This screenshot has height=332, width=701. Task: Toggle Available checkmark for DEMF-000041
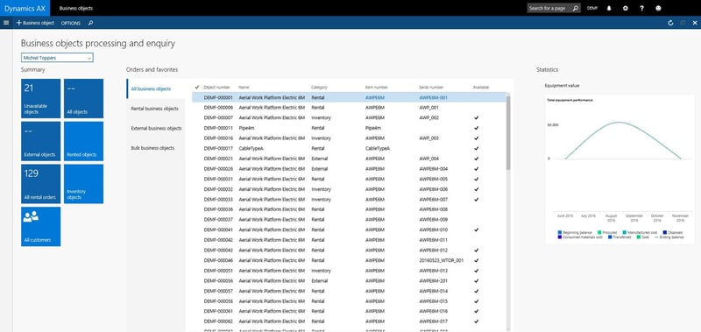click(x=476, y=230)
